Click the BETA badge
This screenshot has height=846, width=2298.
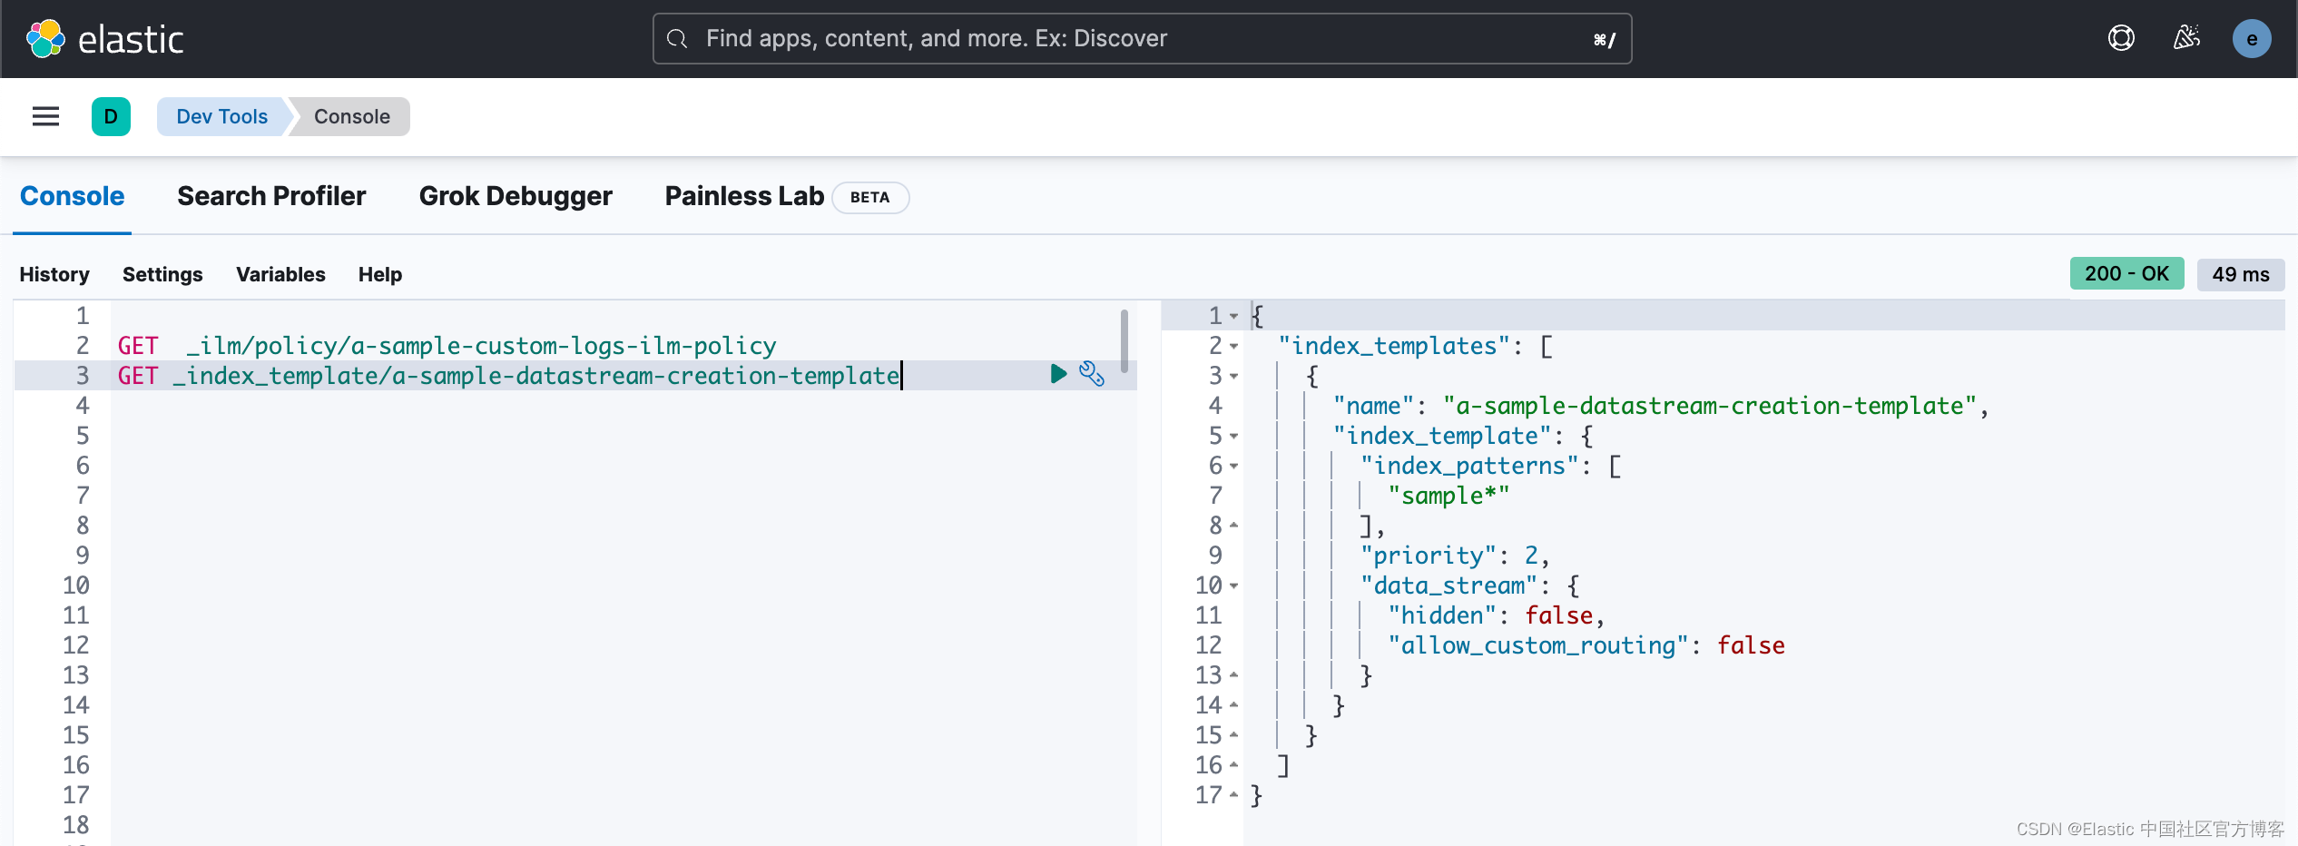point(870,197)
